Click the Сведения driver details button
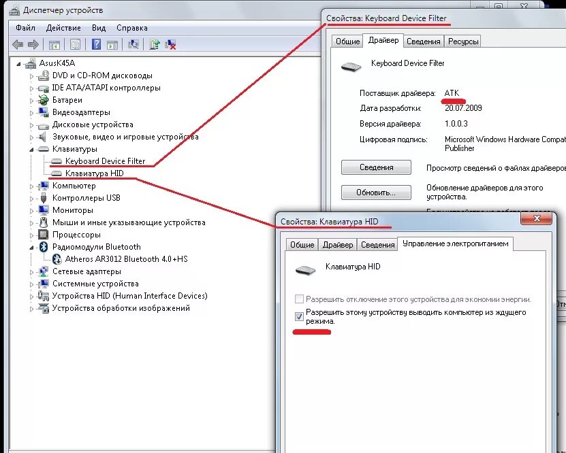The height and width of the screenshot is (453, 566). coord(376,167)
